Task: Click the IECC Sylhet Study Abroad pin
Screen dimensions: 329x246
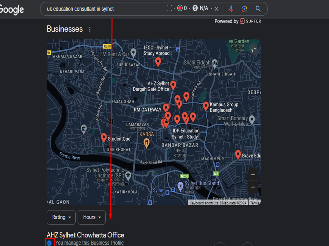Action: 158,62
